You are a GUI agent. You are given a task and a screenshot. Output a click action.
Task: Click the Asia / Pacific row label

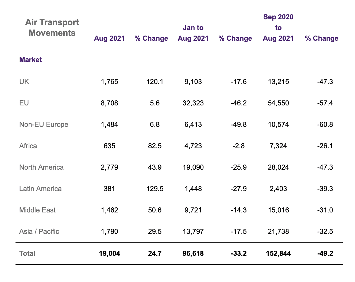39,231
